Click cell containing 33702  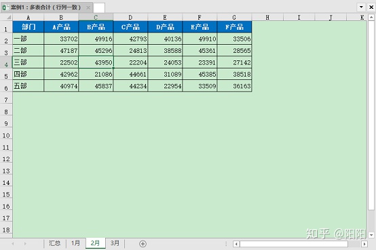(61, 39)
